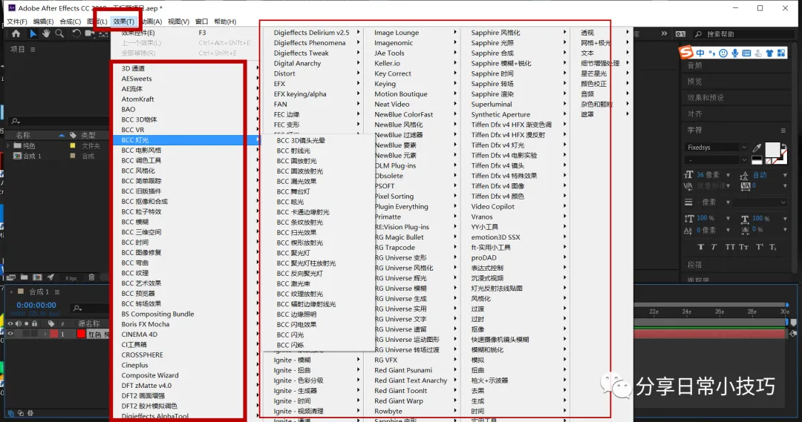Click the subscript T button
This screenshot has height=422, width=802.
[772, 247]
